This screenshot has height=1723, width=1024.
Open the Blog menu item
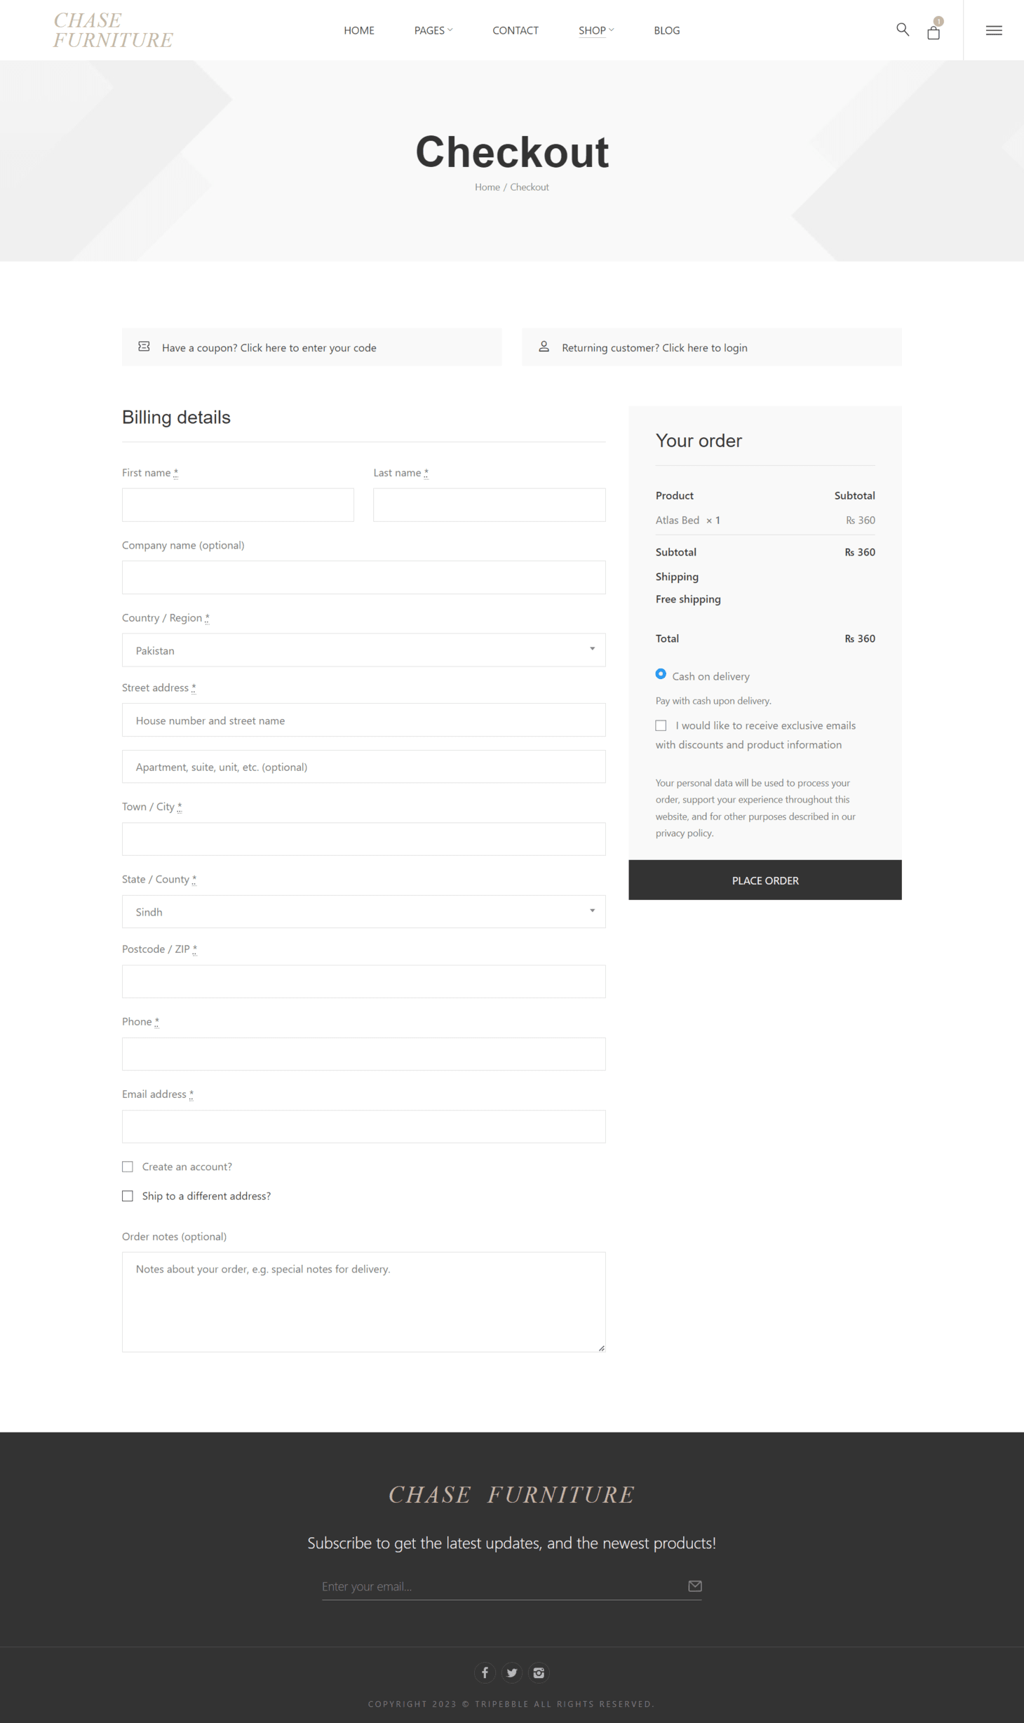pos(666,30)
